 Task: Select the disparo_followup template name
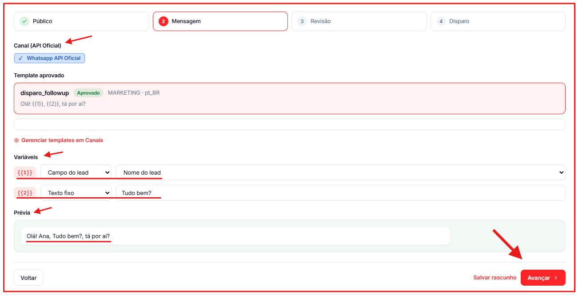(x=45, y=93)
